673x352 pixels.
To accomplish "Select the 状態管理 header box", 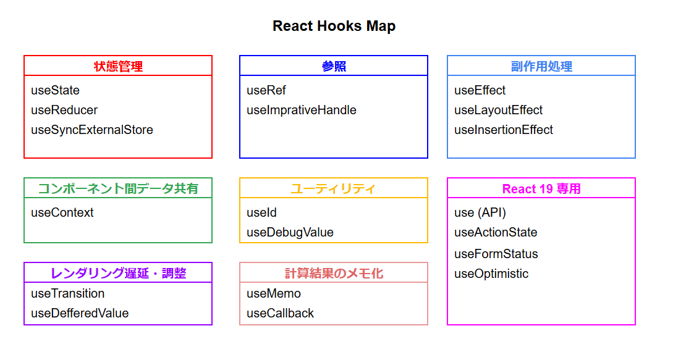I will (x=118, y=66).
